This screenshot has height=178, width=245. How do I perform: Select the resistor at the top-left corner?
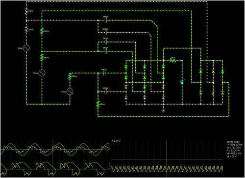26,11
